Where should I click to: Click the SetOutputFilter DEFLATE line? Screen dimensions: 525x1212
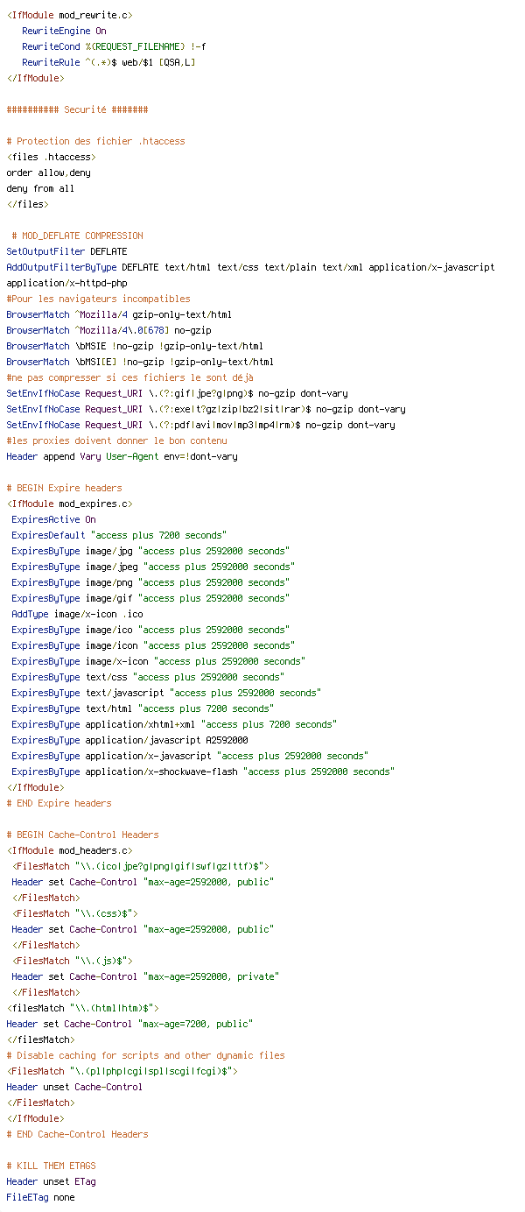pos(66,251)
